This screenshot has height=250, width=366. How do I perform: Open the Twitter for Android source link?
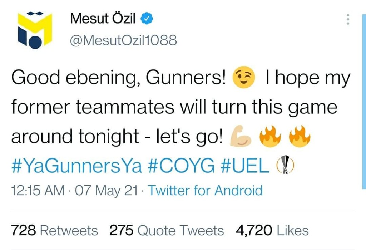205,190
